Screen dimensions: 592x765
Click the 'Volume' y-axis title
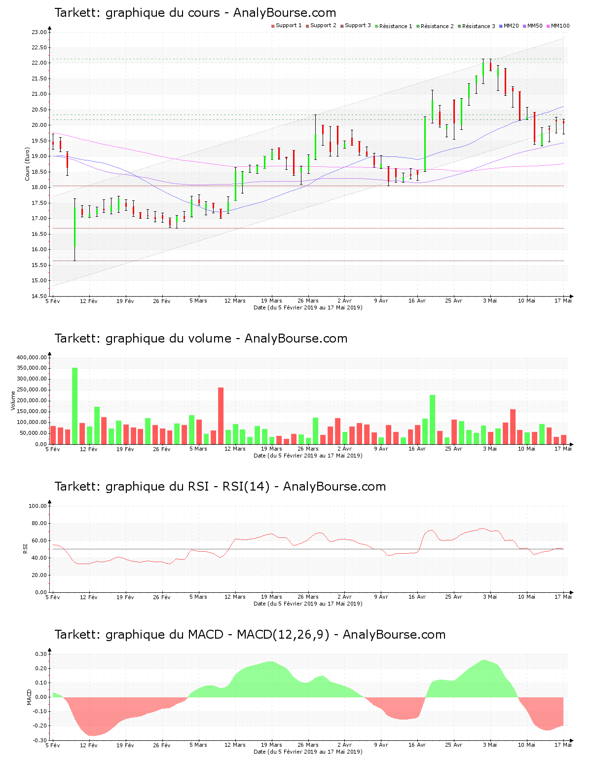coord(13,401)
